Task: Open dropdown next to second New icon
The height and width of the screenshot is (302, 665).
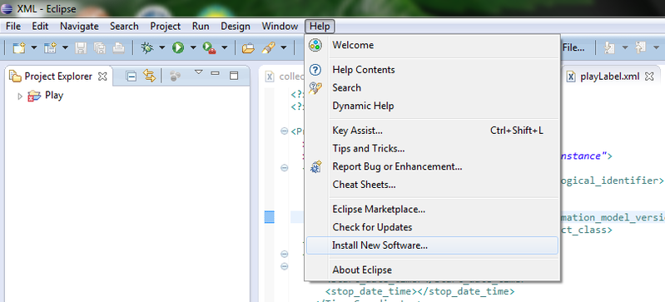Action: coord(65,48)
